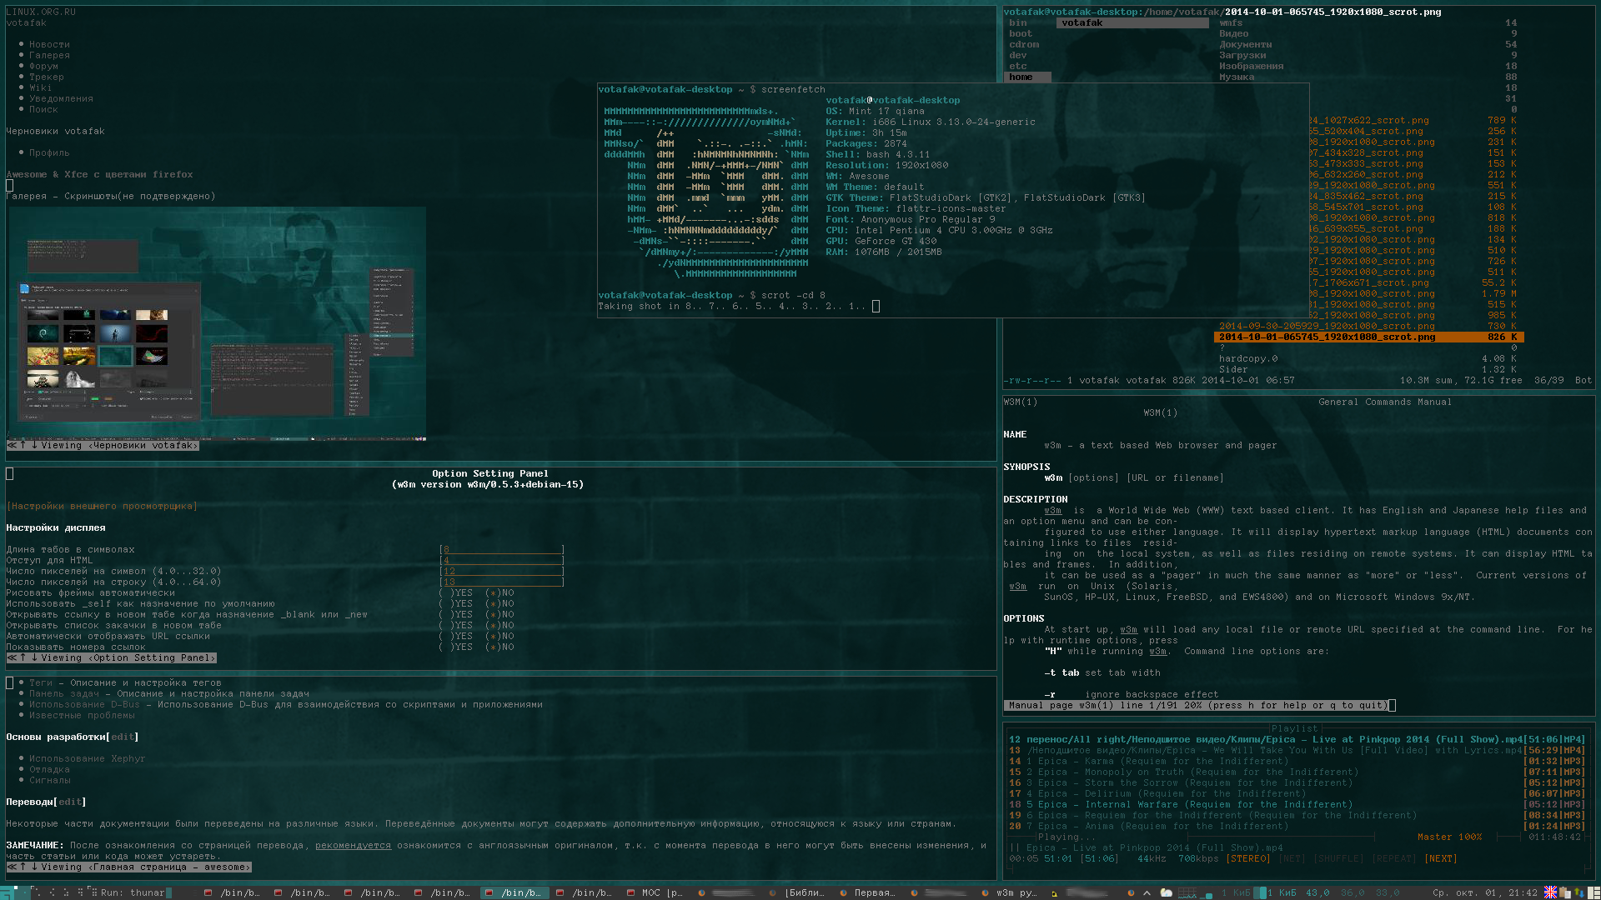
Task: Click edit next to Основы разработки
Action: (123, 737)
